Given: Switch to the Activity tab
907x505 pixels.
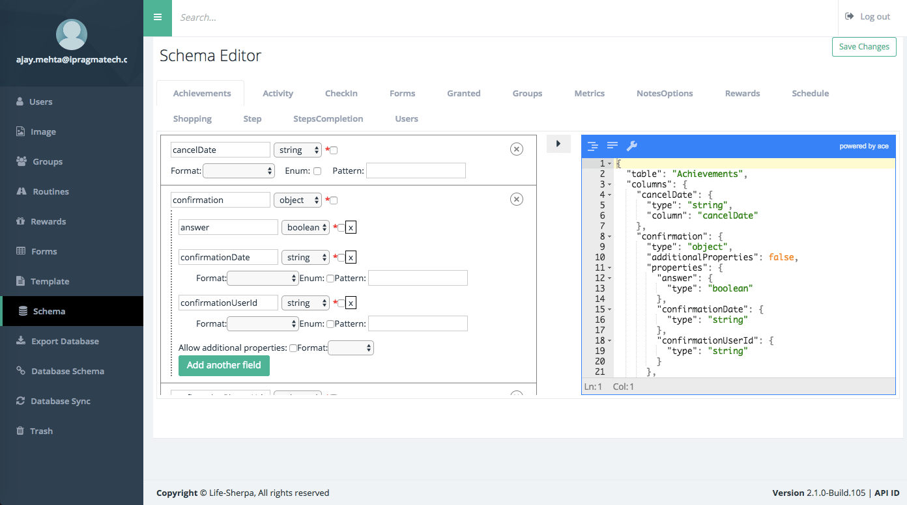Looking at the screenshot, I should 278,93.
